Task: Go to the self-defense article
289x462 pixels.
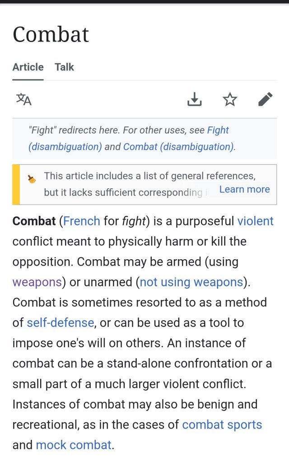Action: [x=61, y=323]
